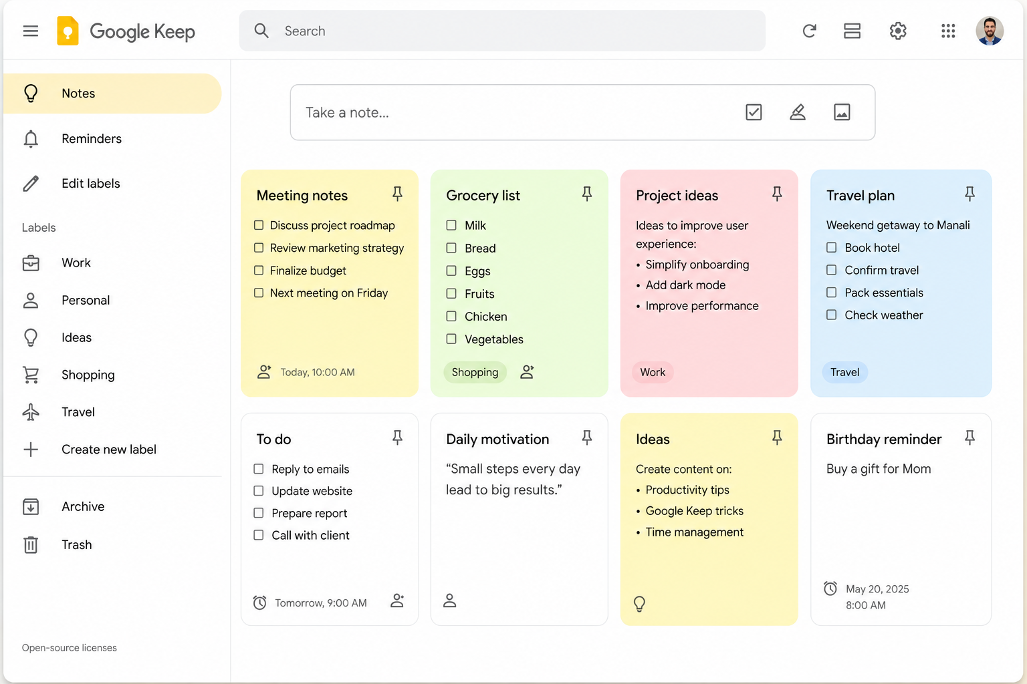
Task: Open Notes in the sidebar
Action: pyautogui.click(x=112, y=94)
